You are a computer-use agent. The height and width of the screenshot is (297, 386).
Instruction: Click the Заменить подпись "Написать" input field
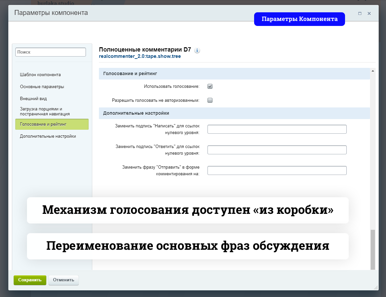click(277, 129)
